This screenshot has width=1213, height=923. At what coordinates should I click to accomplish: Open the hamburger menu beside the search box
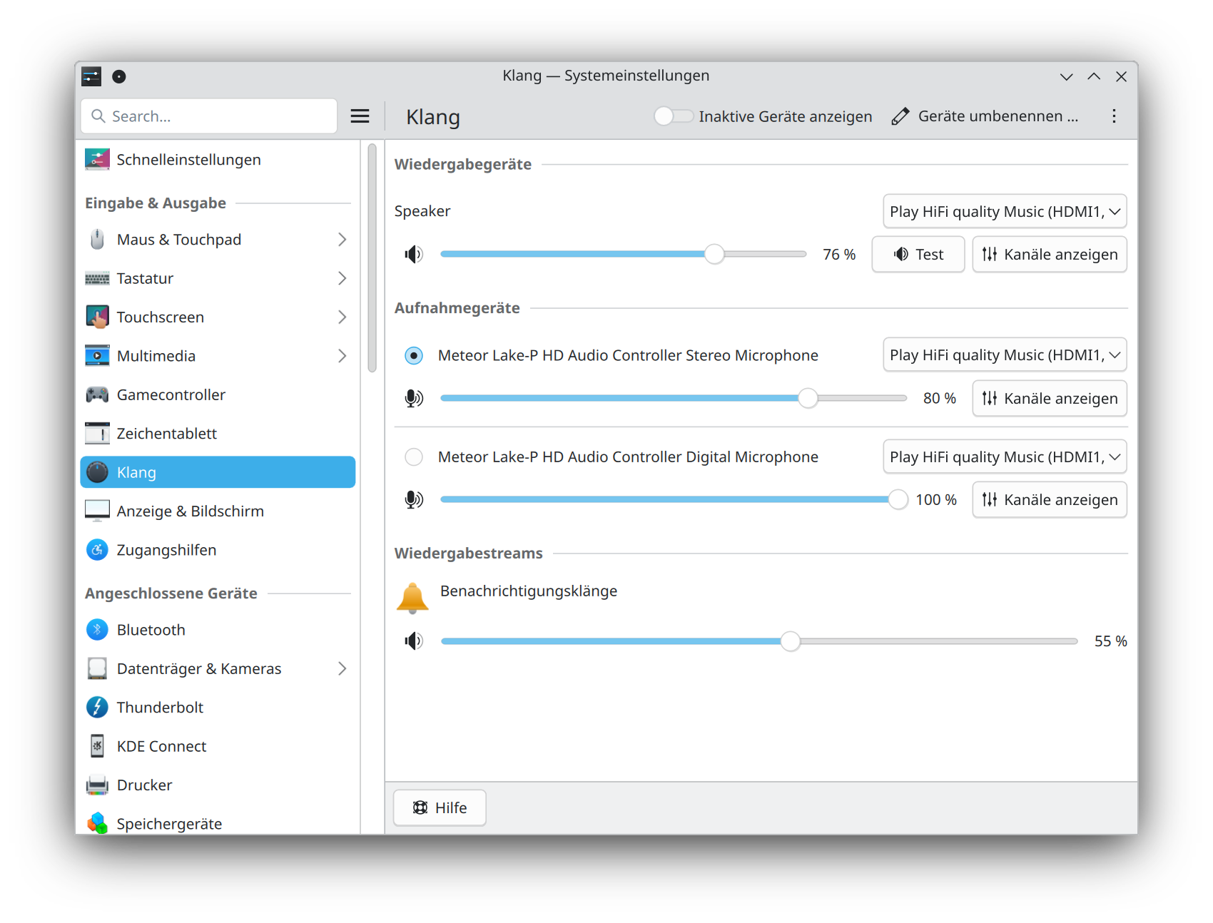tap(360, 116)
